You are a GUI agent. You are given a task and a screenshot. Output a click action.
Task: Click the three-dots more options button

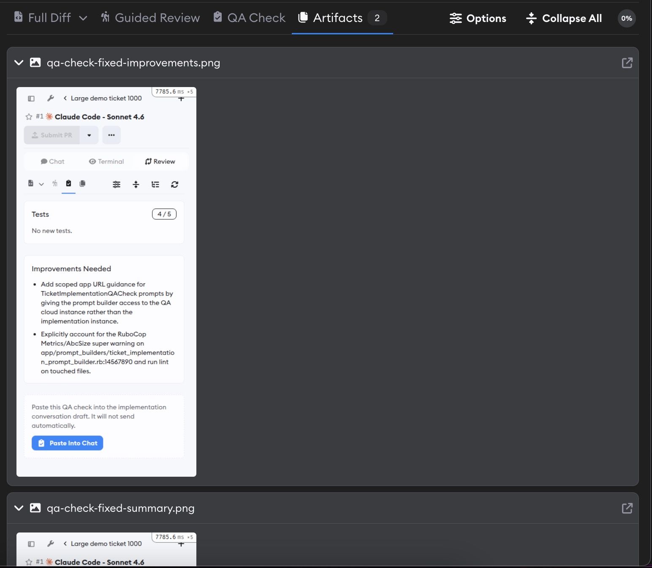111,135
